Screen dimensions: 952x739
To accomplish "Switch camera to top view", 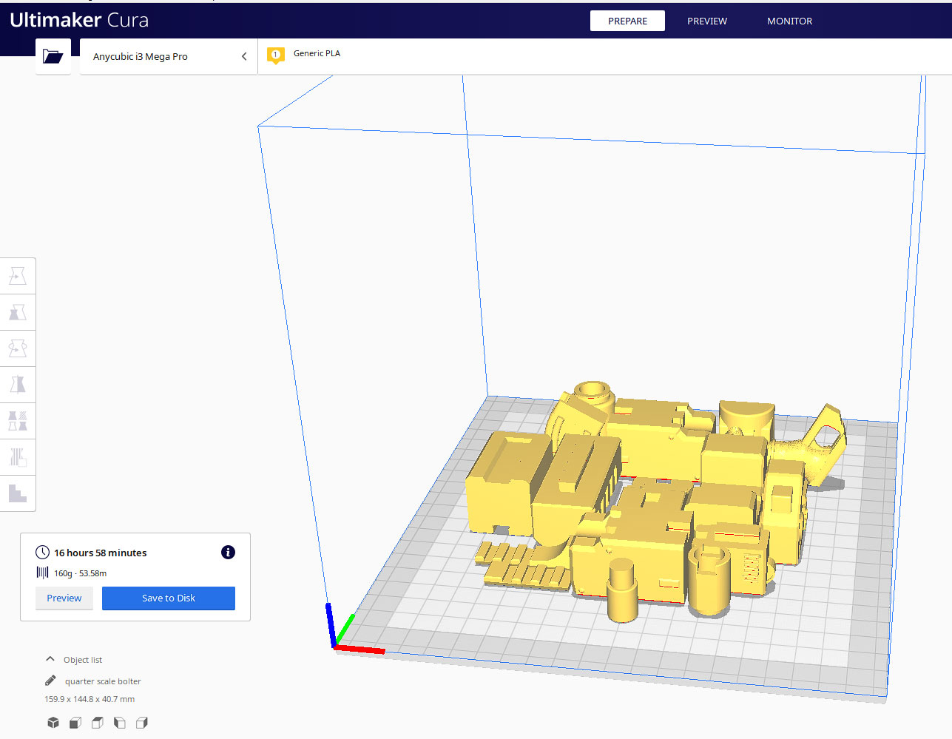I will (x=98, y=723).
